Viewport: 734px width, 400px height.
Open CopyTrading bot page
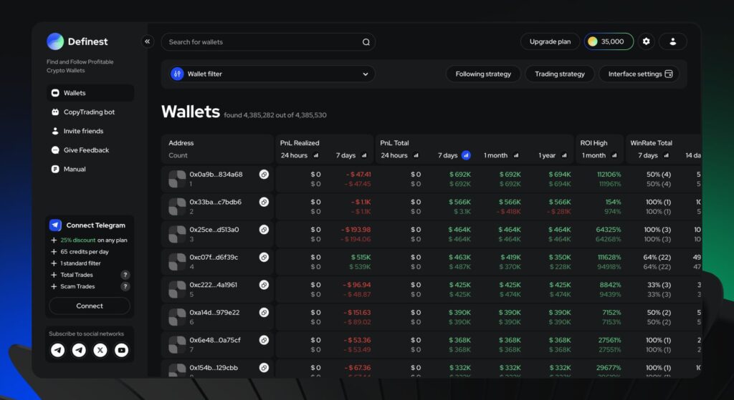coord(90,112)
